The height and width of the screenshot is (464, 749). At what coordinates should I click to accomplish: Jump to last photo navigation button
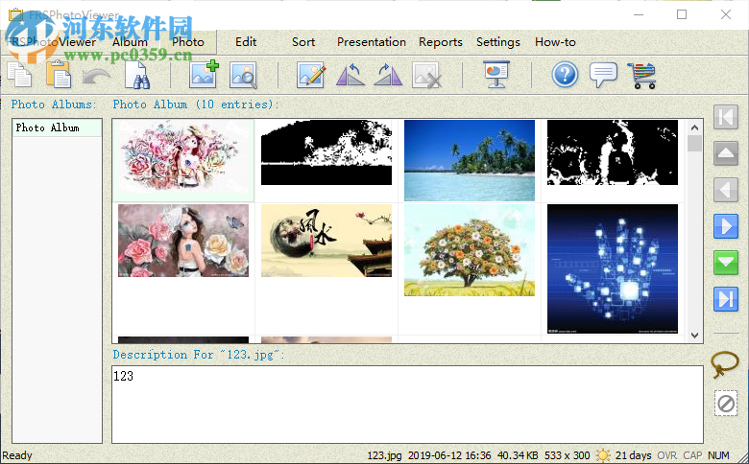coord(726,299)
